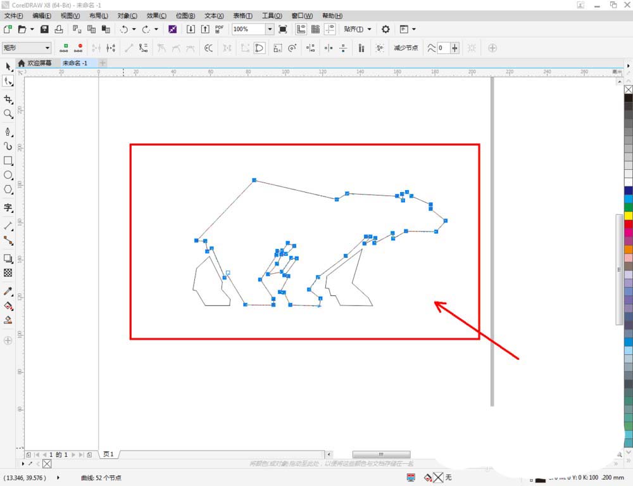Open the 页1 page tab
Screen dimensions: 633x486
coord(109,454)
